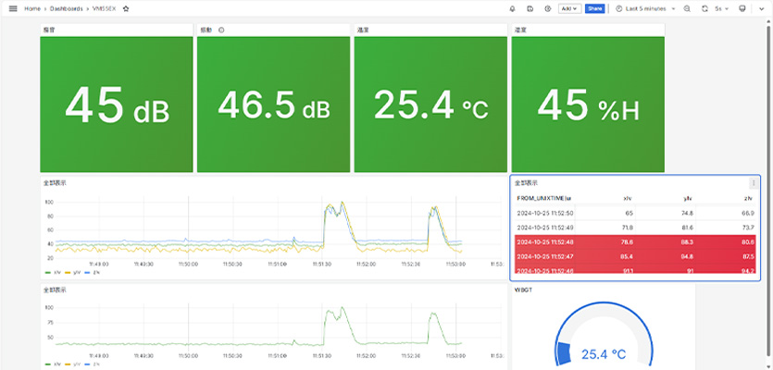Screen dimensions: 773x370
Task: Open the Add dropdown menu
Action: [569, 8]
